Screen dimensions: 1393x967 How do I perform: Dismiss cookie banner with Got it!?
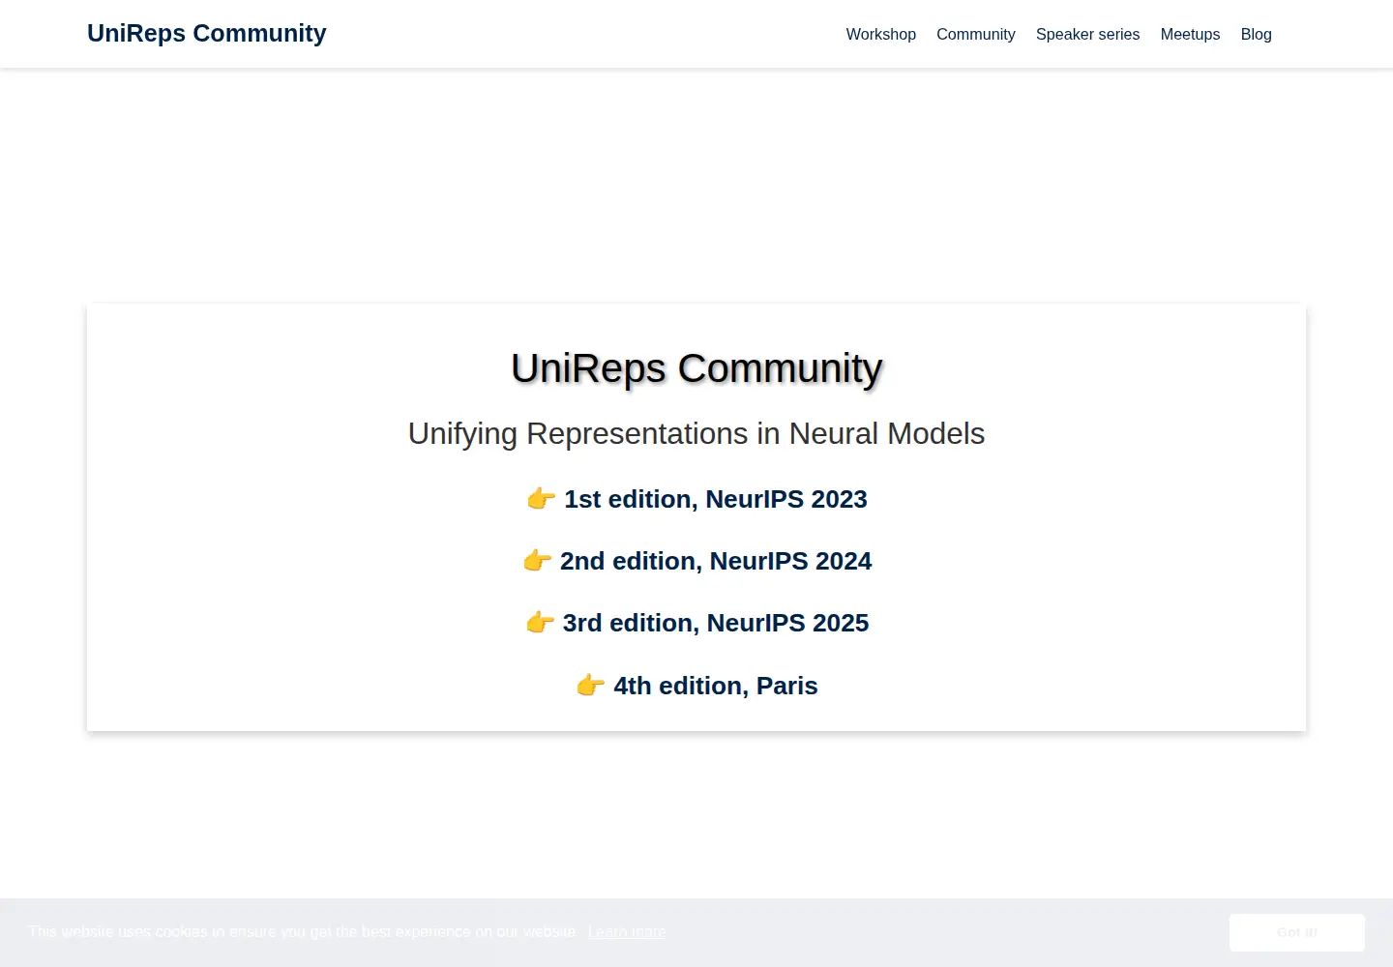click(1297, 932)
